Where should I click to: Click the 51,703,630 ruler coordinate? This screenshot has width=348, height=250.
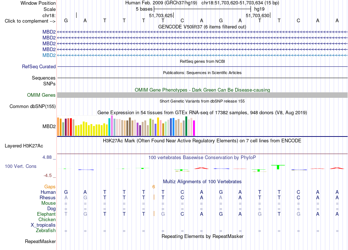click(258, 15)
